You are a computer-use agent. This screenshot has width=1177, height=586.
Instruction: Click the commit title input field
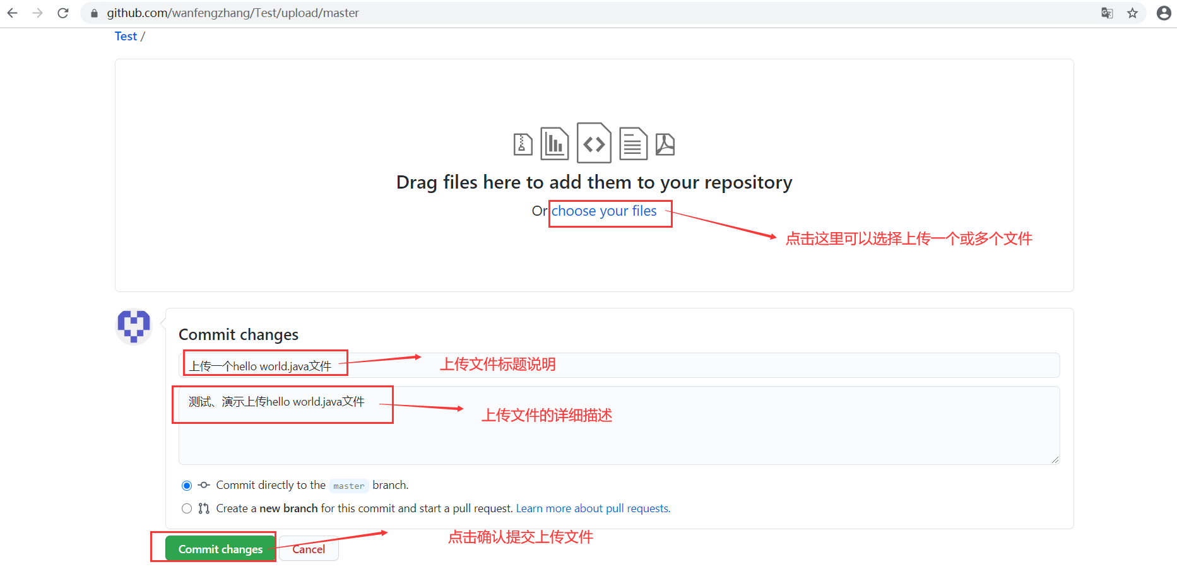click(442, 365)
